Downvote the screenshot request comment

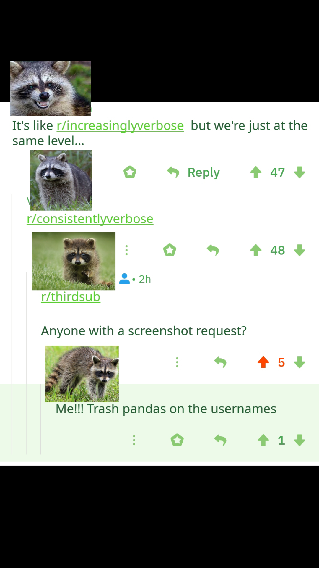300,362
